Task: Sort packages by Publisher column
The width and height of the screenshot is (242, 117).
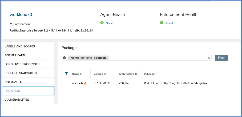Action: (x=157, y=74)
